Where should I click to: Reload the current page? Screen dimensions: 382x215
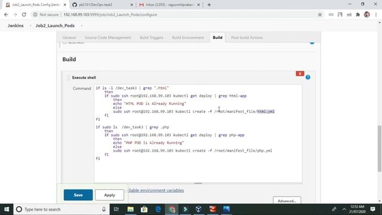coord(24,14)
